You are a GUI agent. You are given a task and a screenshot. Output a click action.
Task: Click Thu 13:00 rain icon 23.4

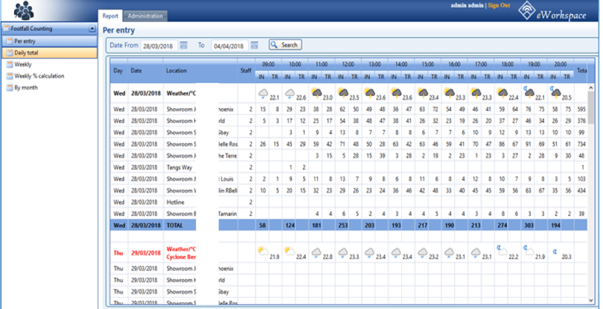pos(369,252)
